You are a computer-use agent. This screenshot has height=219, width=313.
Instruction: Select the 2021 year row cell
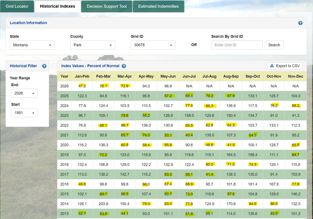pos(65,135)
